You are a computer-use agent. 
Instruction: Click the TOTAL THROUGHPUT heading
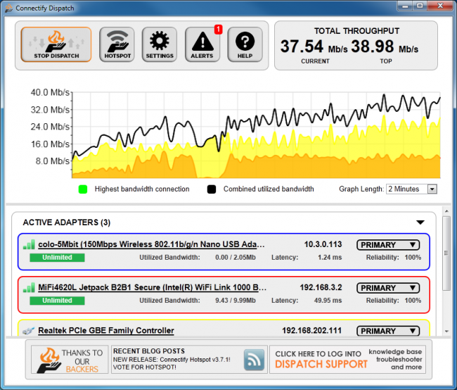(x=356, y=31)
